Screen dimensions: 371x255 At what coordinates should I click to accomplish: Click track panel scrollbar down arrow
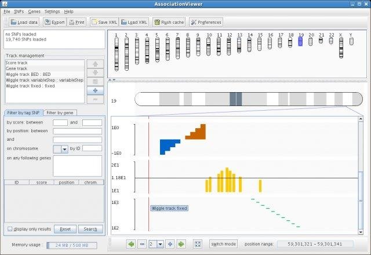361,232
